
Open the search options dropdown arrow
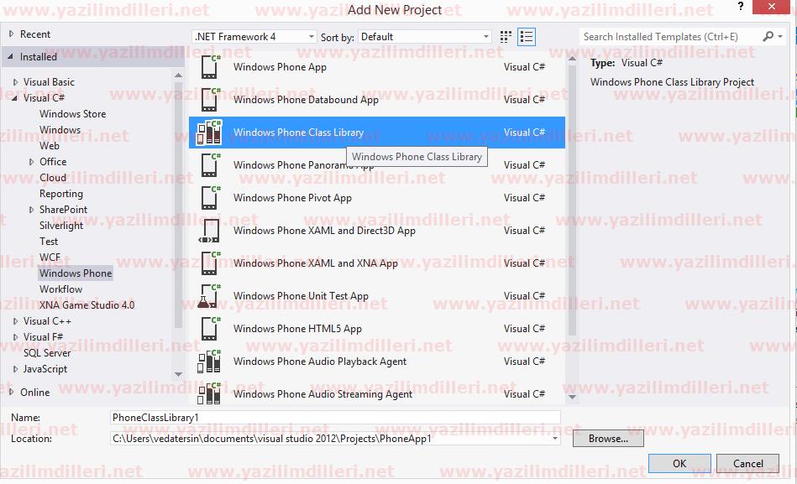(x=780, y=37)
